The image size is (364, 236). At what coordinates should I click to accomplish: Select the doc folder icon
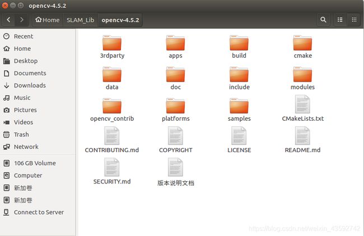tap(175, 74)
